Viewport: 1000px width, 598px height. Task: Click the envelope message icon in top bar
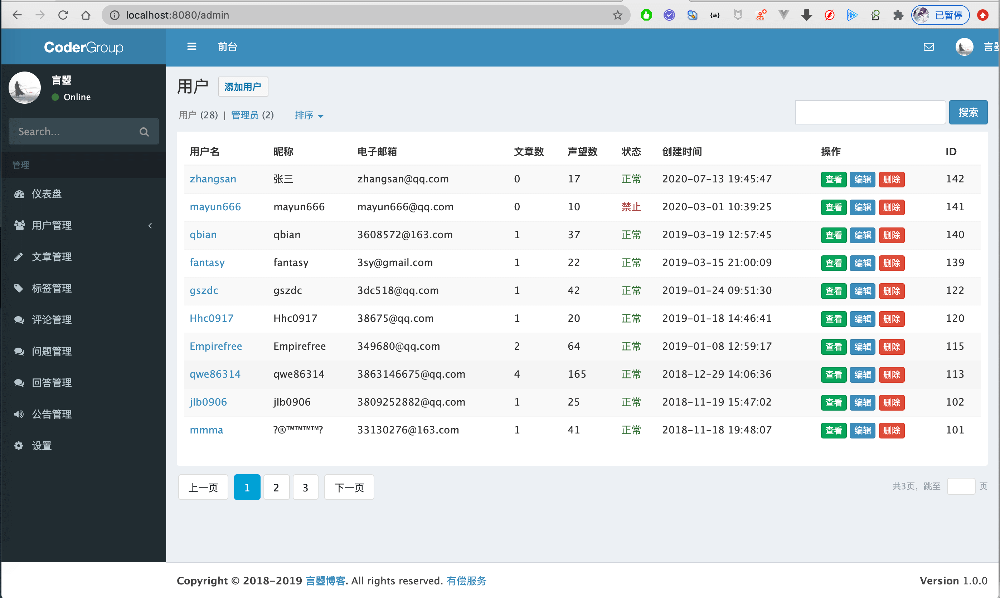click(x=929, y=47)
